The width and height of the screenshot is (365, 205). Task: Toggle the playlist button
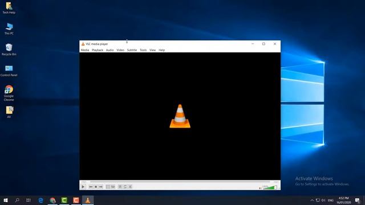click(120, 187)
